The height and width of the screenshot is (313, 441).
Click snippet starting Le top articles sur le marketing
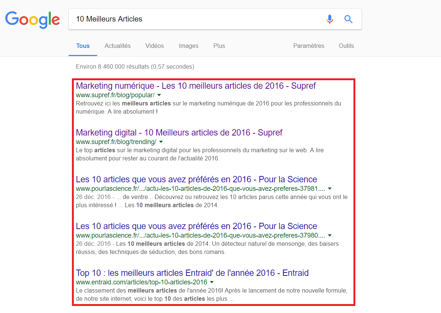tap(200, 154)
